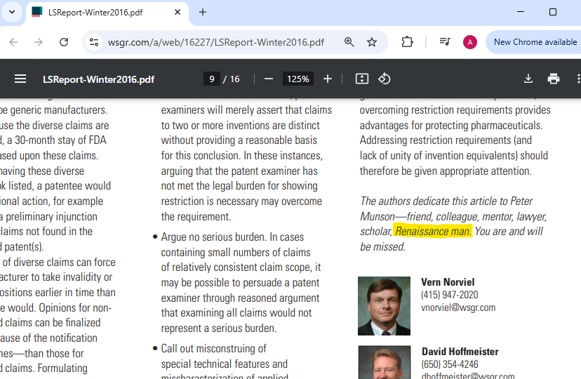
Task: Click David Hoffmeister's portrait photo
Action: tap(385, 362)
